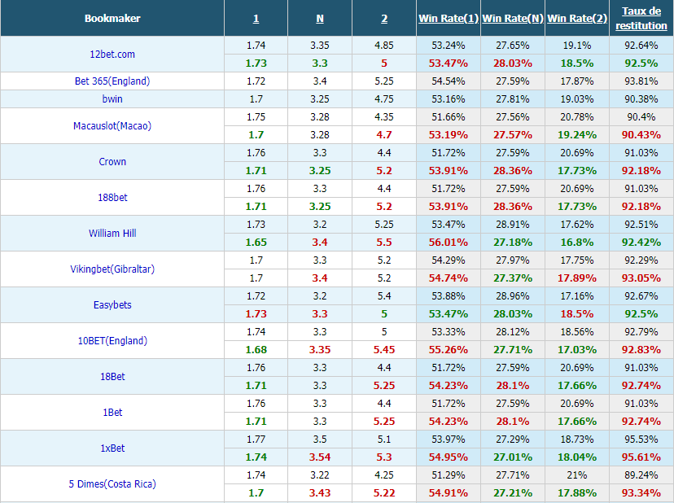The width and height of the screenshot is (674, 503).
Task: Select the 92.64% restitution cell
Action: [x=641, y=45]
